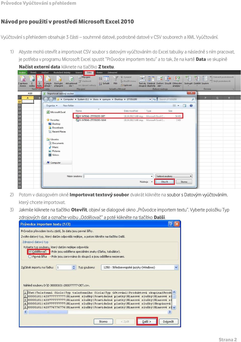Click the 'Seskupit' group icon
The image size is (241, 342).
coord(188,81)
